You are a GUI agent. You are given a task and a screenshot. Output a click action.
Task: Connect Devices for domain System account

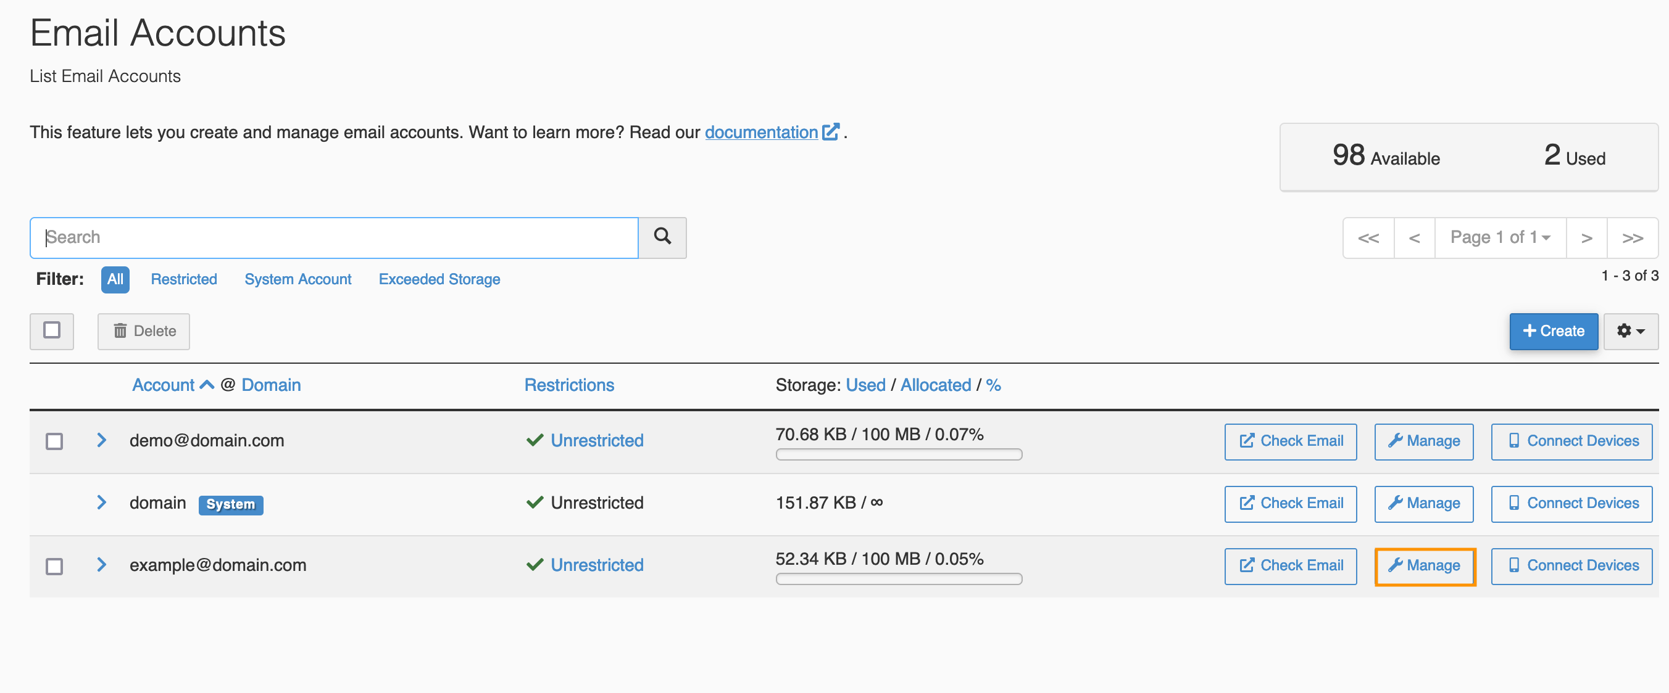click(x=1572, y=504)
